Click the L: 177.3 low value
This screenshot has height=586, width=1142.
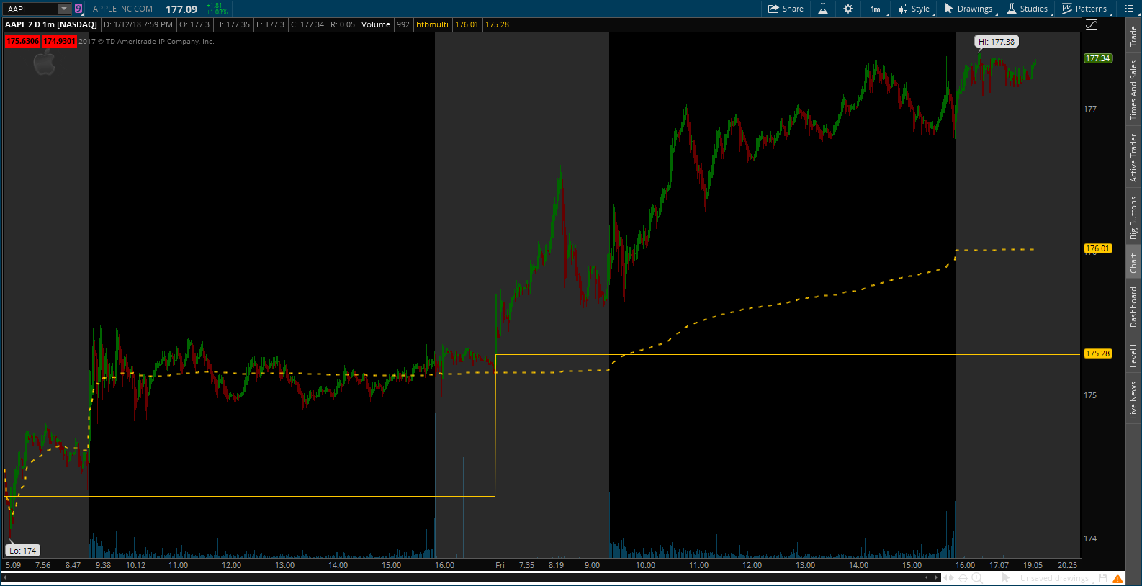coord(271,24)
